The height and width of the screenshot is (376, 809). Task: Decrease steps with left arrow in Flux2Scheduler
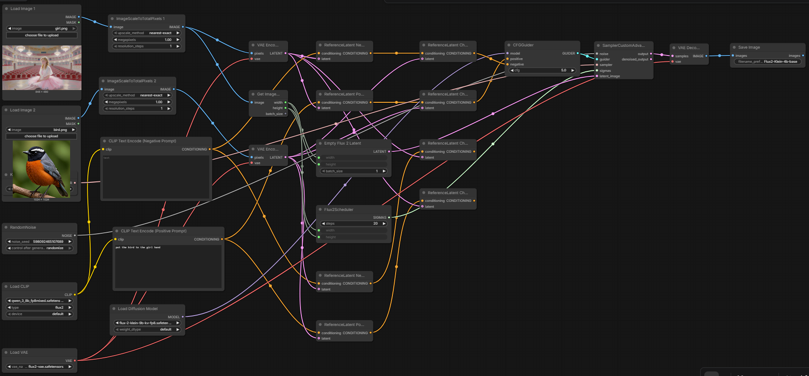point(323,224)
